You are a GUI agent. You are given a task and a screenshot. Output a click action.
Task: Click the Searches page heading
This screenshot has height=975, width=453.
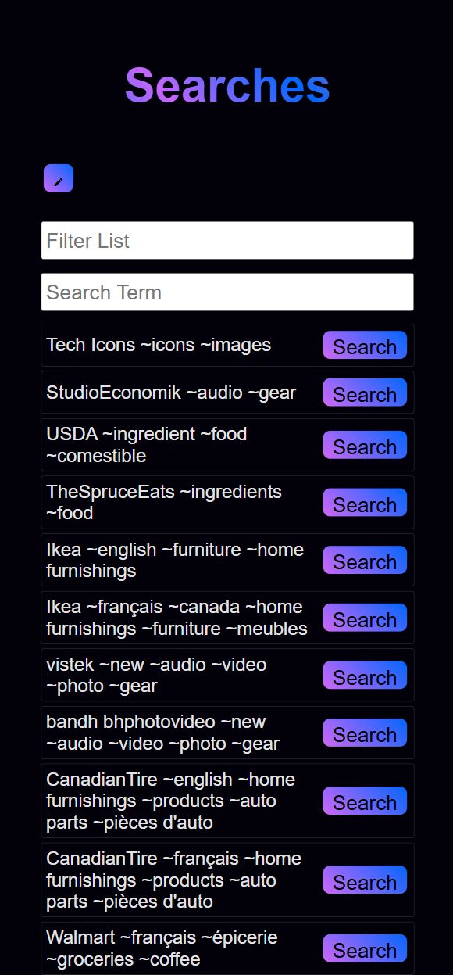pos(227,85)
